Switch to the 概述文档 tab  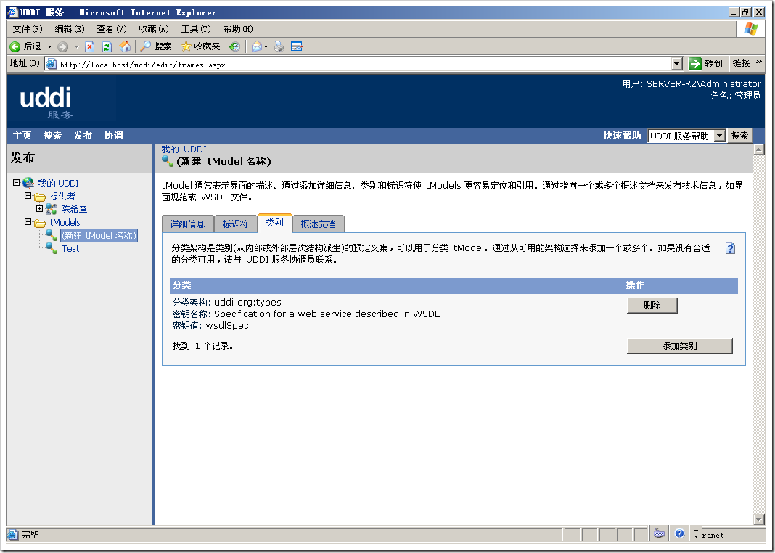318,224
